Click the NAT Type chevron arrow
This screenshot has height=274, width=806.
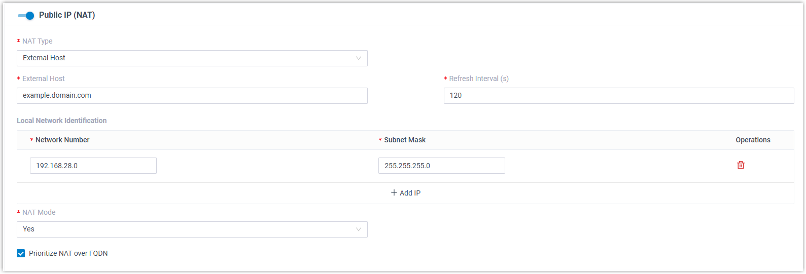coord(359,58)
